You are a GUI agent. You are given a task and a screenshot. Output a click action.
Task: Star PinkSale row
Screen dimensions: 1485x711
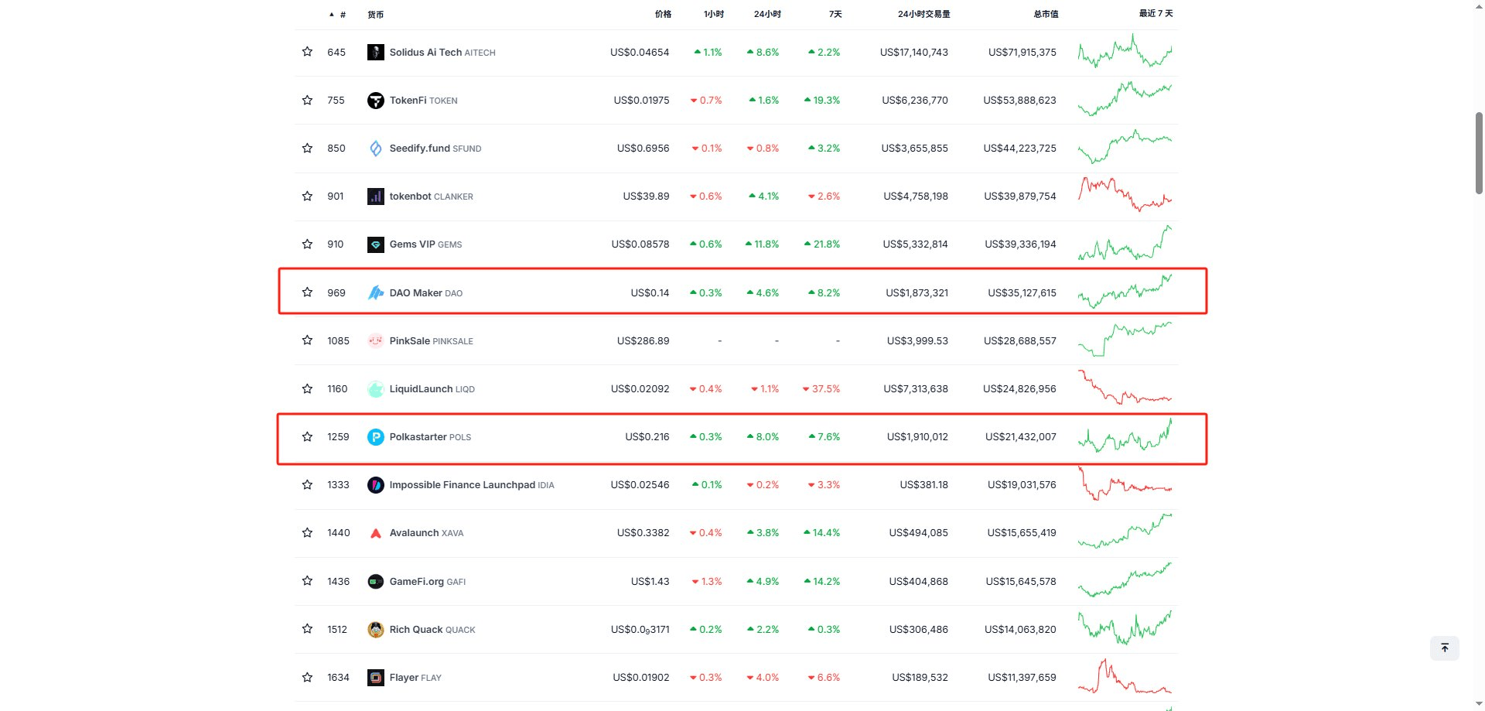[x=307, y=340]
